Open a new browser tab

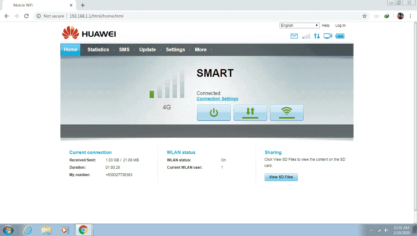83,5
